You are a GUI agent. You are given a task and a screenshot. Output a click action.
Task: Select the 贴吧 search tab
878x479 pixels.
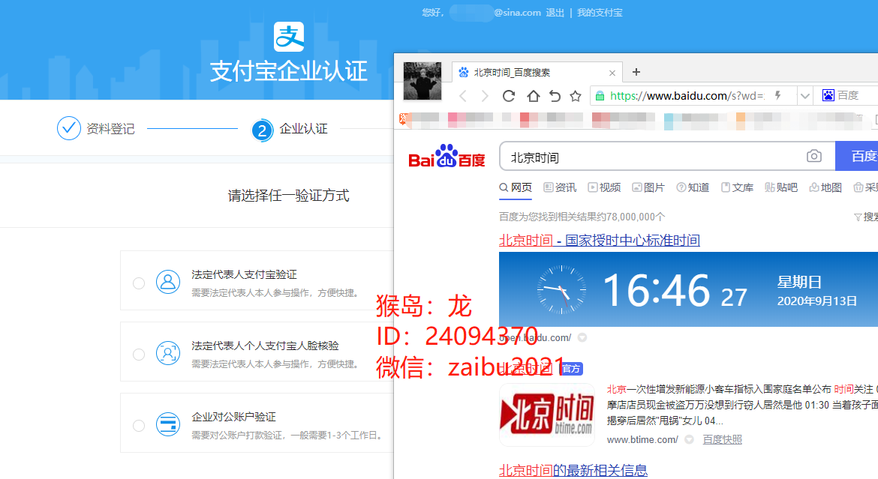coord(781,187)
